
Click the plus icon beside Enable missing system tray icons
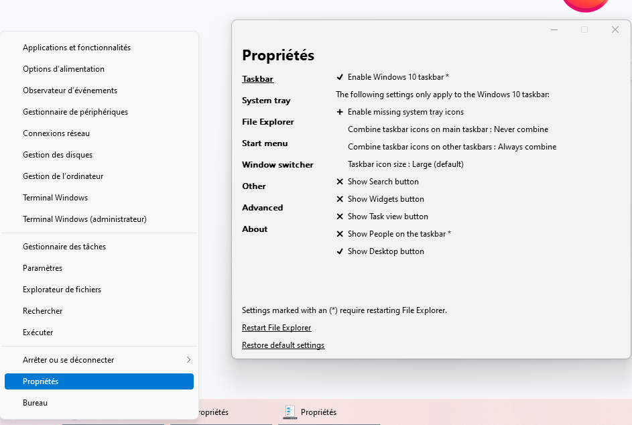(x=340, y=112)
